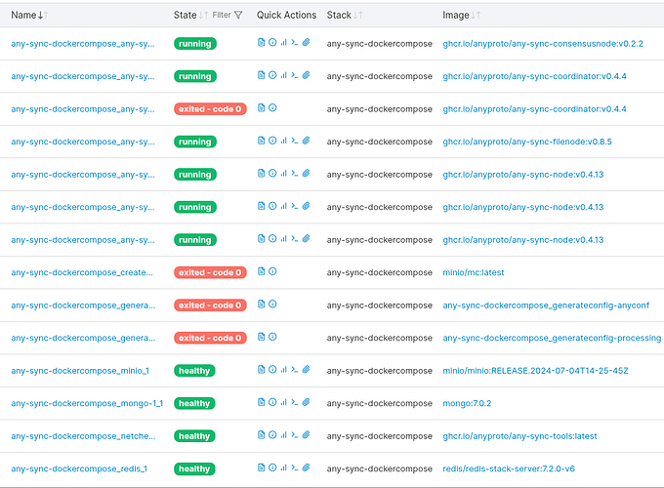Inspect the exited coordinator container
The height and width of the screenshot is (488, 664).
272,108
